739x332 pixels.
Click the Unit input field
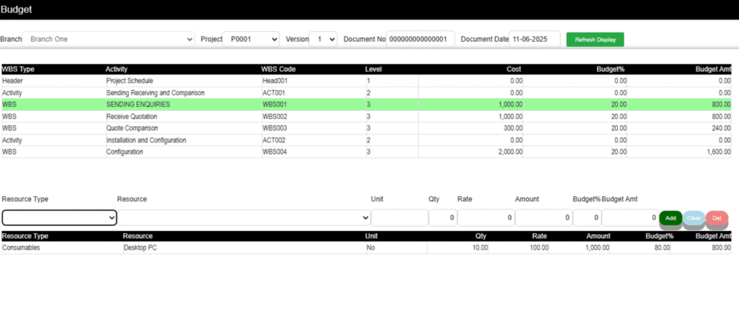pyautogui.click(x=399, y=217)
